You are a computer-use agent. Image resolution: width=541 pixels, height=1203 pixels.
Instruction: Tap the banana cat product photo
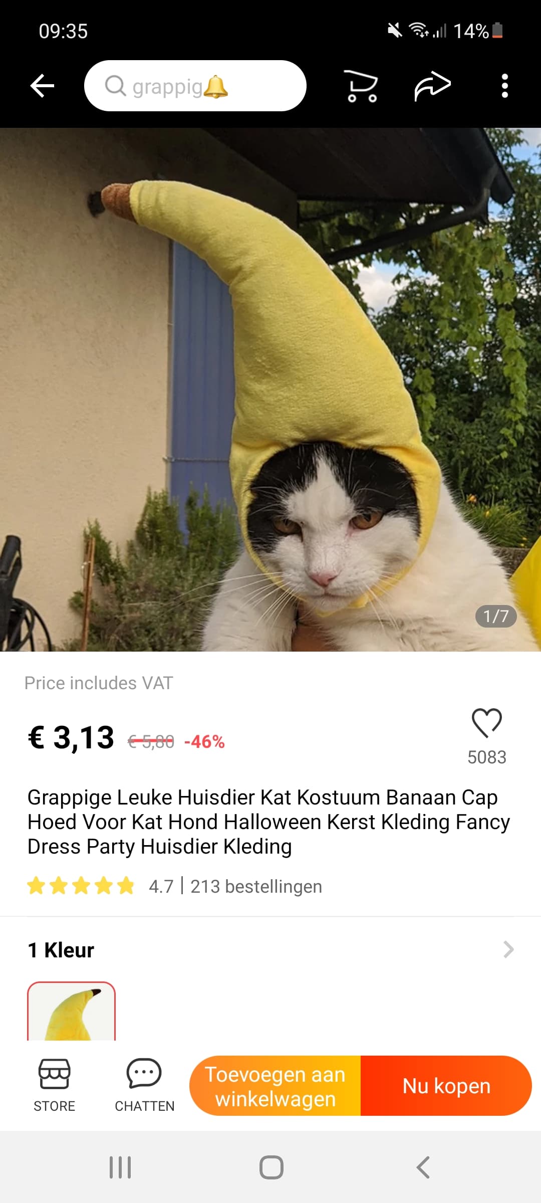(x=270, y=389)
